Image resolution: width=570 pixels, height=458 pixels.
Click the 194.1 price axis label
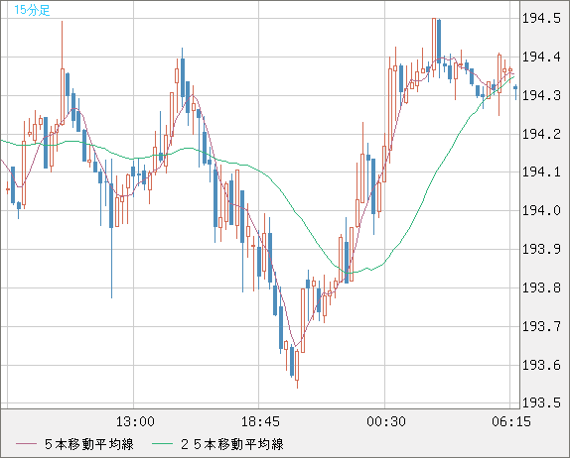[x=541, y=172]
